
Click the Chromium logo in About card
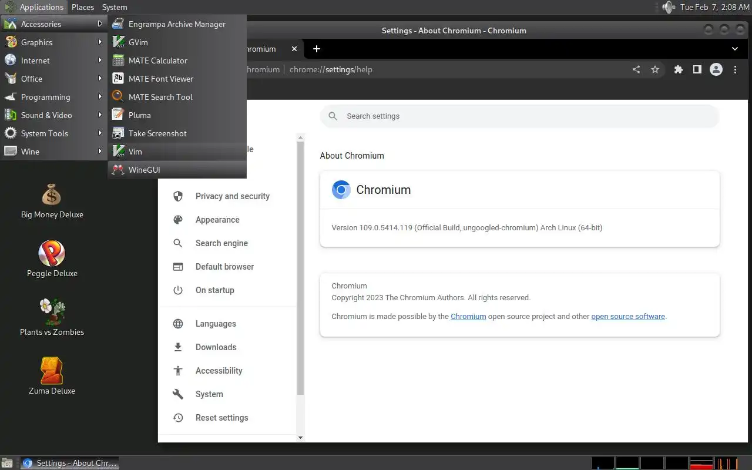pyautogui.click(x=341, y=190)
